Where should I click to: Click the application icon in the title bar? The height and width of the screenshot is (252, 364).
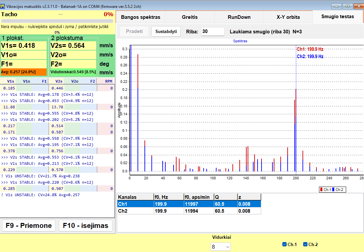pos(3,6)
